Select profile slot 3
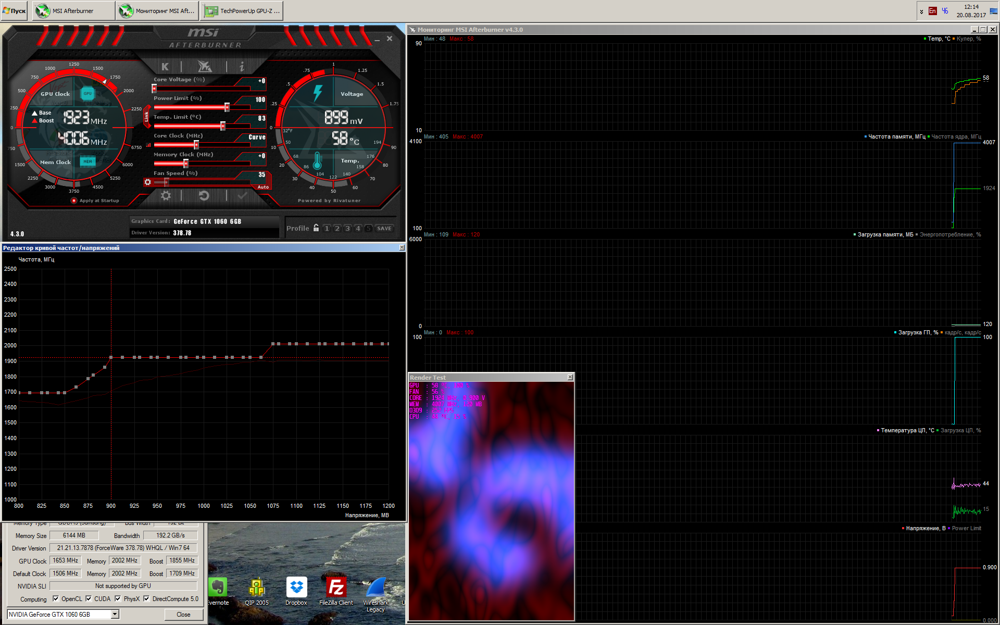This screenshot has width=1000, height=625. coord(347,228)
